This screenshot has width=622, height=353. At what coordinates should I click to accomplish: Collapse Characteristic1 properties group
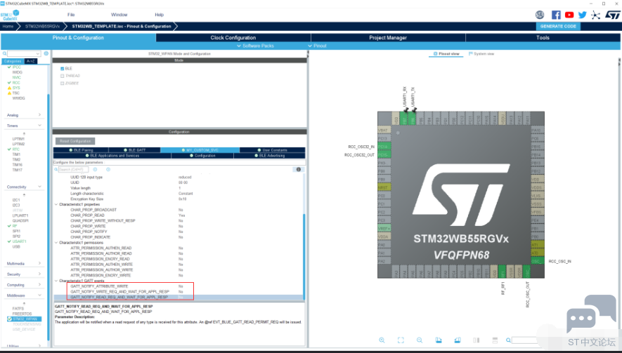pyautogui.click(x=56, y=204)
